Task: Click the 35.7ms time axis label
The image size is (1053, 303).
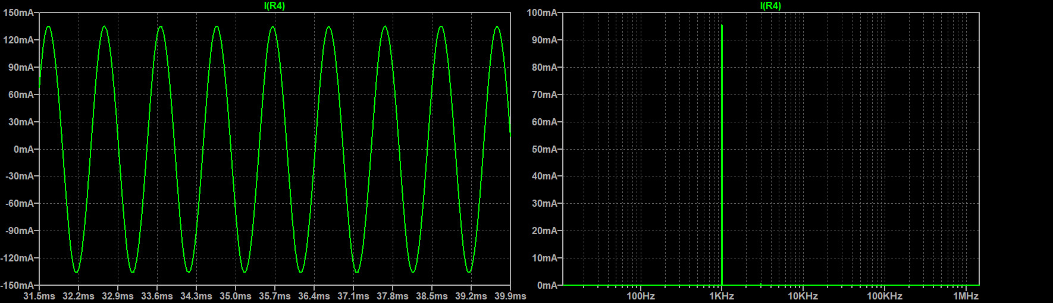Action: [x=275, y=296]
